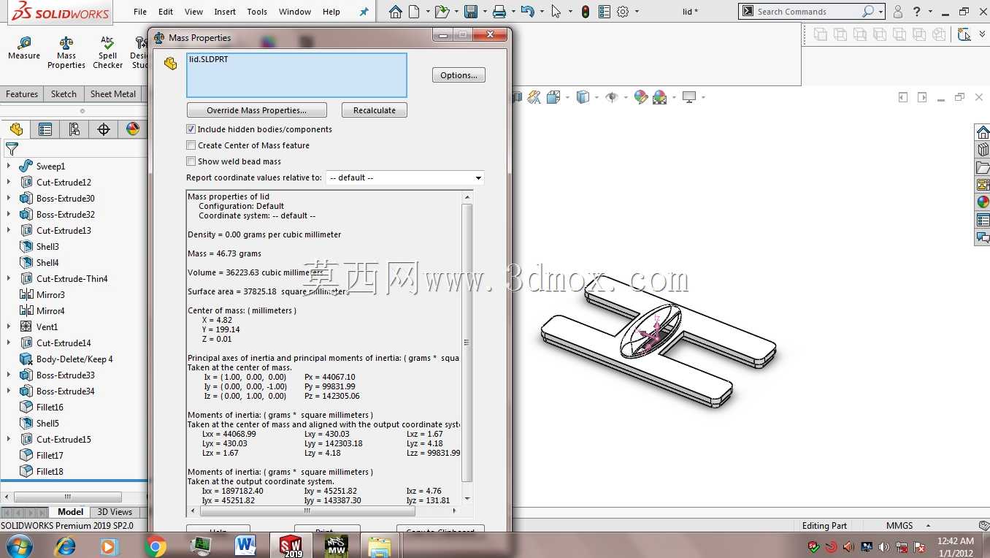Expand the Vent1 feature
Image resolution: width=990 pixels, height=558 pixels.
pos(9,327)
